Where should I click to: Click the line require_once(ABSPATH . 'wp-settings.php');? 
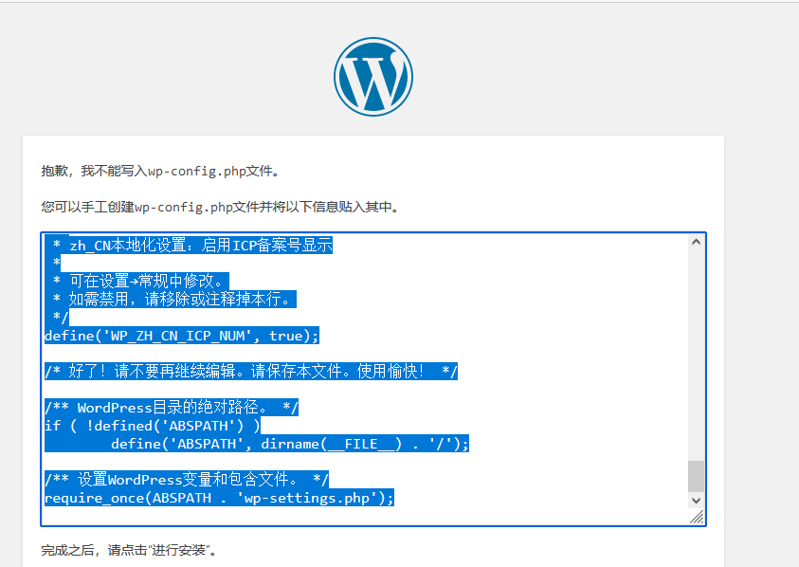coord(219,498)
